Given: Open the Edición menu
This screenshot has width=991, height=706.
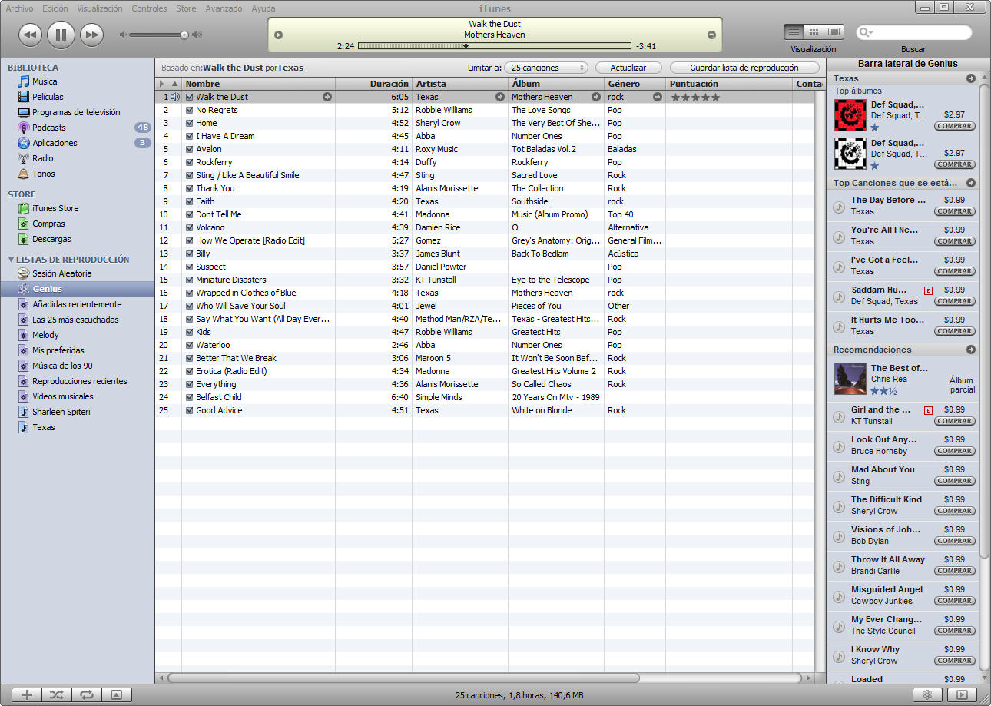Looking at the screenshot, I should coord(55,8).
